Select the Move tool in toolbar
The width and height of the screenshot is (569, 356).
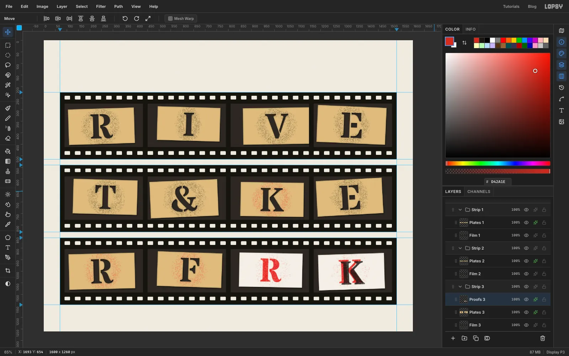[x=8, y=32]
